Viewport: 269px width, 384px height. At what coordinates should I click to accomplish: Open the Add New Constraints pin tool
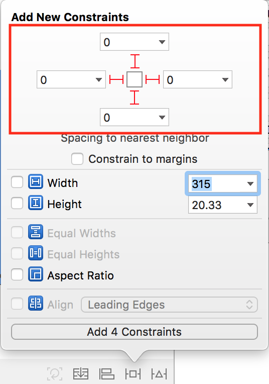133,374
